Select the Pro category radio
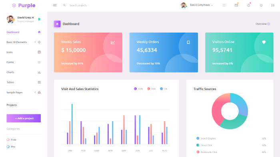 [x=8, y=147]
